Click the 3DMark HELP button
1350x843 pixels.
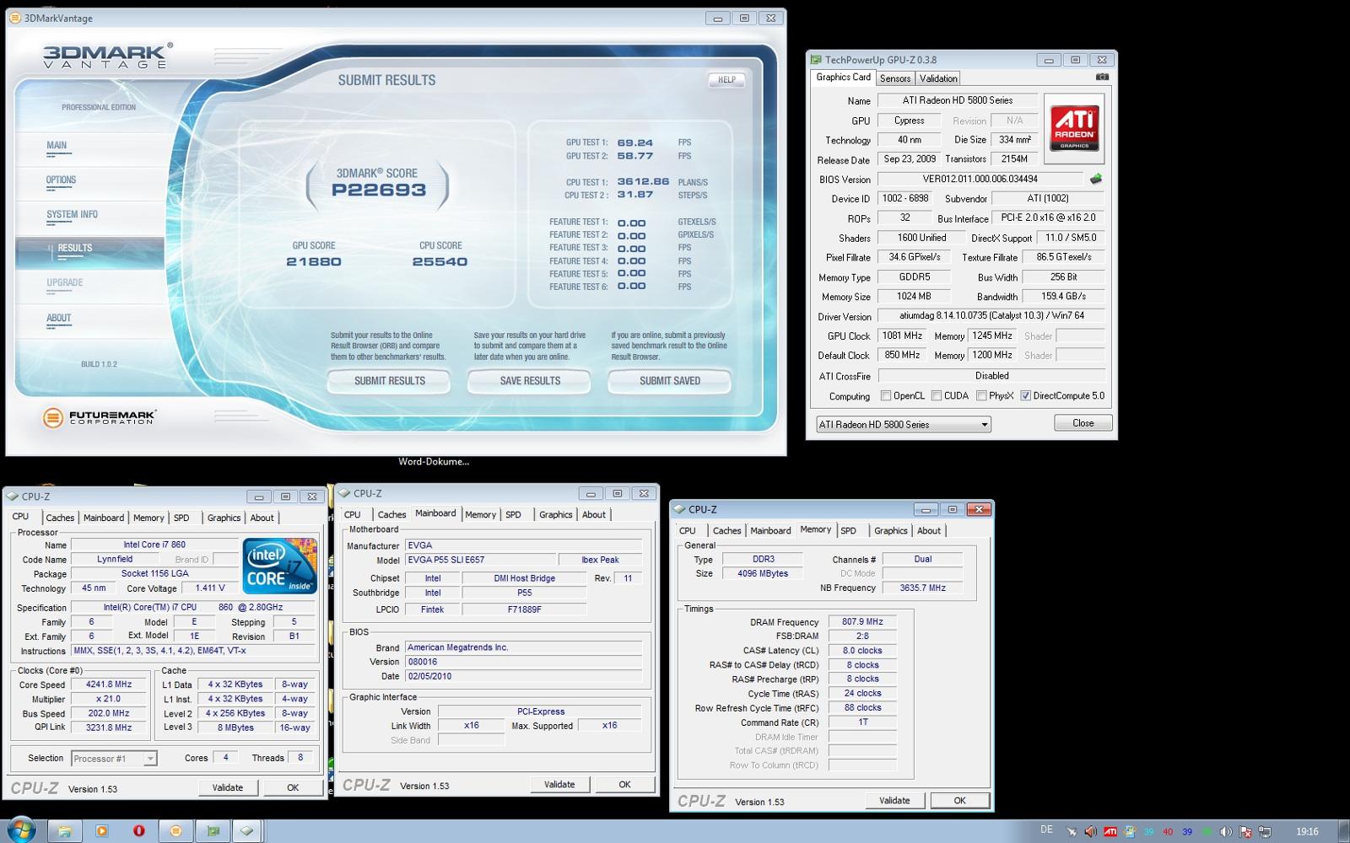(726, 79)
